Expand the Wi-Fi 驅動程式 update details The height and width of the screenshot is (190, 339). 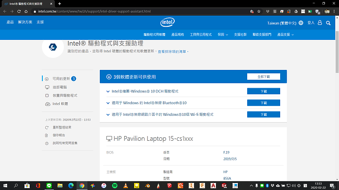[x=108, y=115]
